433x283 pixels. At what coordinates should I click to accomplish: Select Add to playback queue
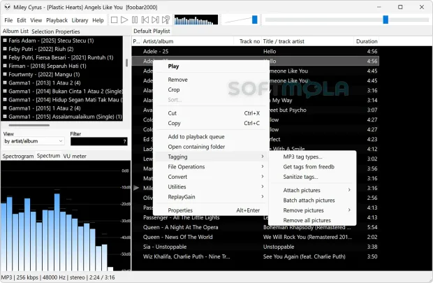(x=211, y=136)
